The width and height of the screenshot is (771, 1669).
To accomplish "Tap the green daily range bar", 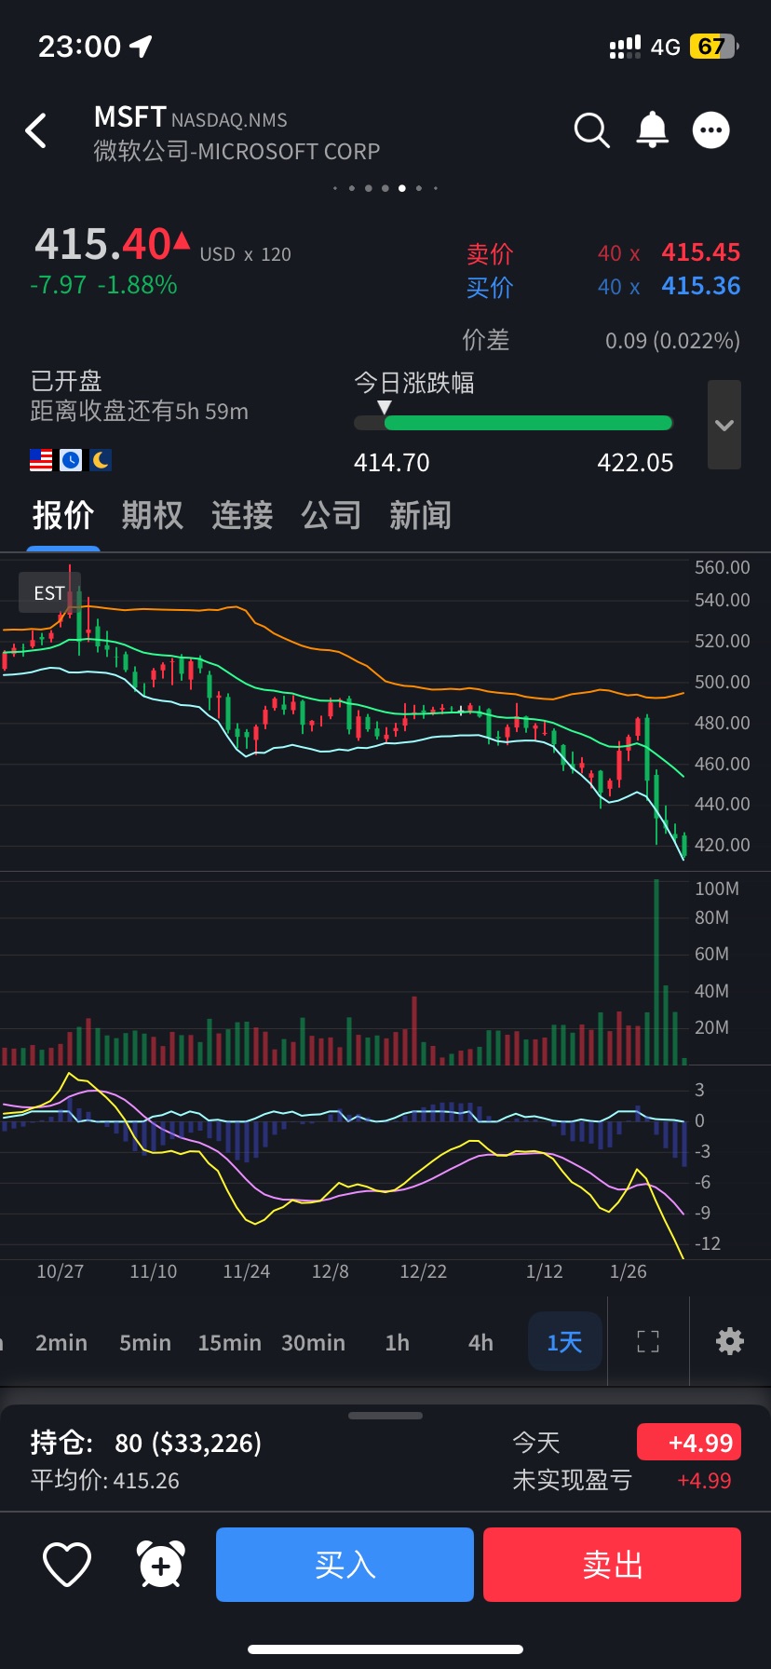I will (527, 423).
